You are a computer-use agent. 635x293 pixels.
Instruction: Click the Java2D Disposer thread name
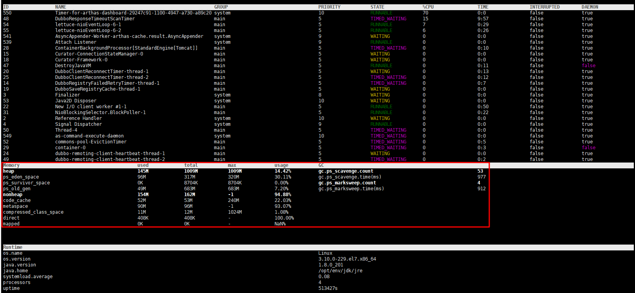(76, 101)
